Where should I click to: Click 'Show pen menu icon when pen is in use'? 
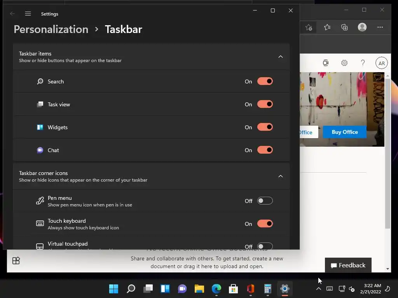tap(90, 205)
